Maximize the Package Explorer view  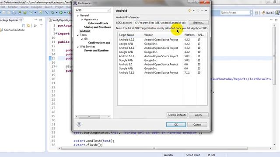[41, 20]
